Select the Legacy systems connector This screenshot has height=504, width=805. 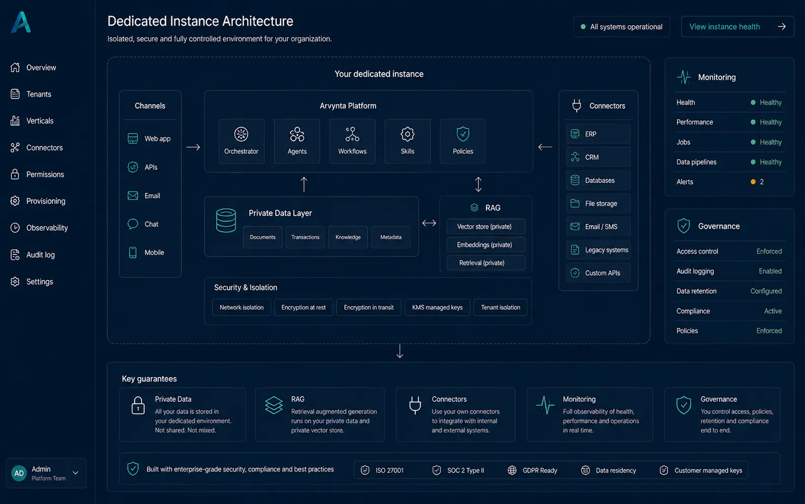598,249
